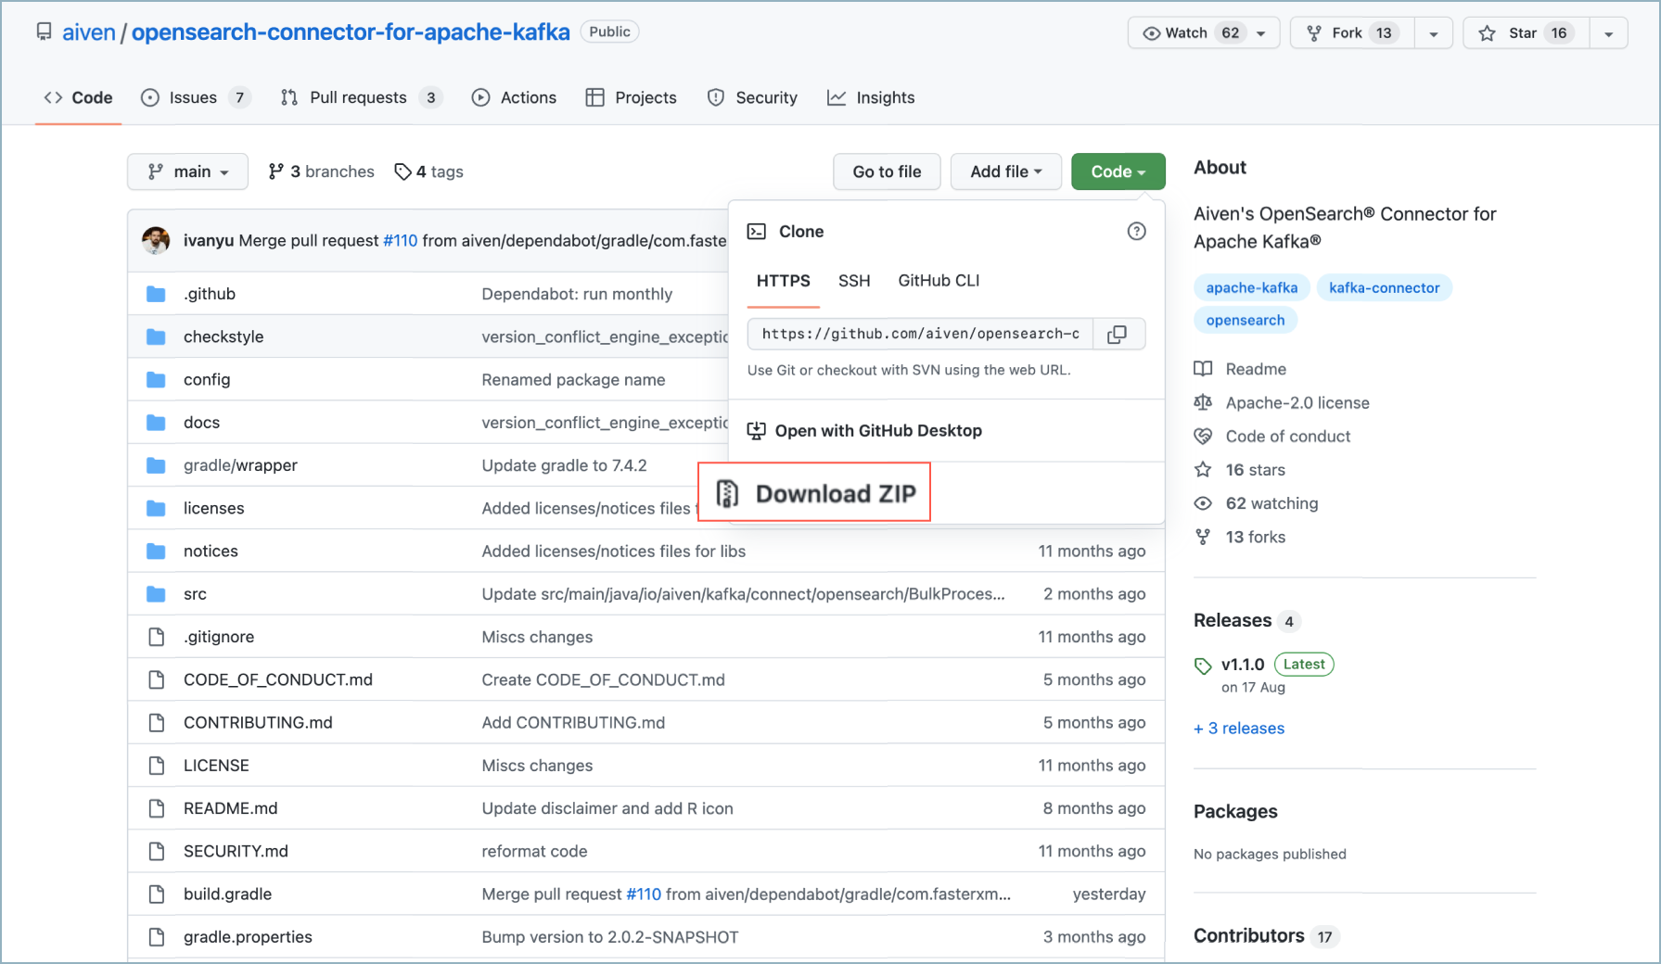Select the HTTPS clone URL text field

(x=920, y=334)
